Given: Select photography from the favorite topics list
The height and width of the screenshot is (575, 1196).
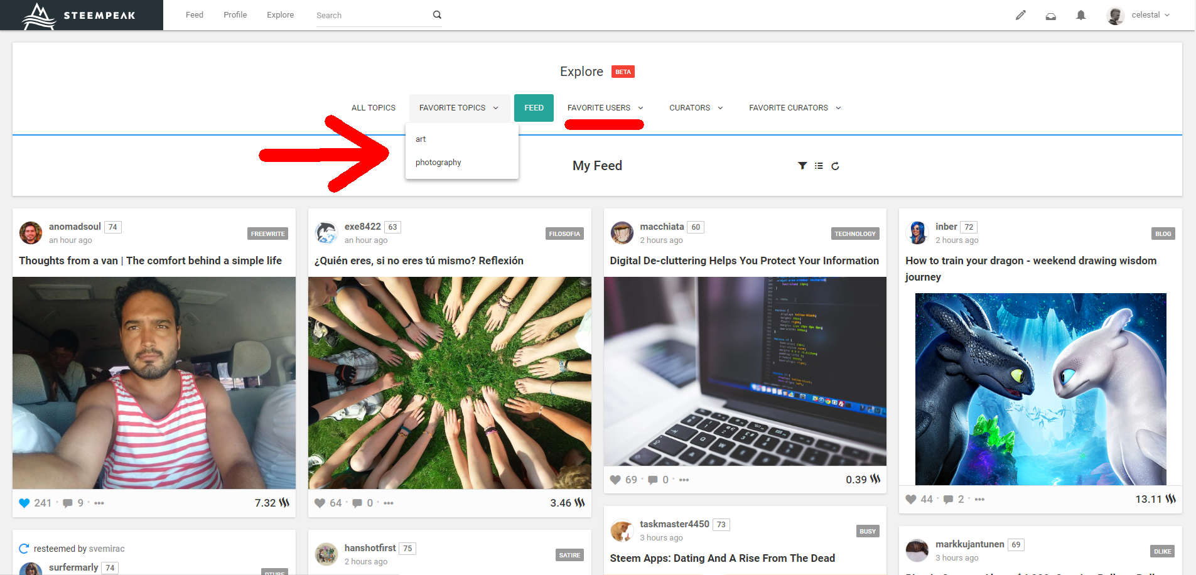Looking at the screenshot, I should click(x=438, y=163).
